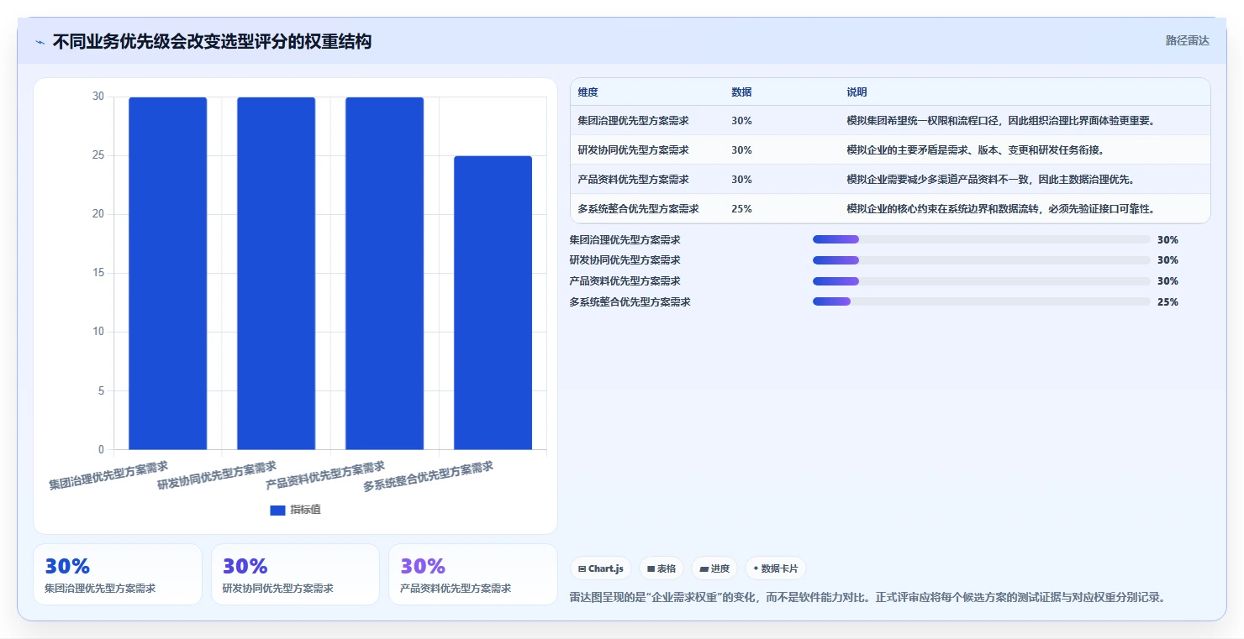Screen dimensions: 1244x639
Task: Open the purple 30% 产品资料优先型方案需求 card
Action: 472,574
